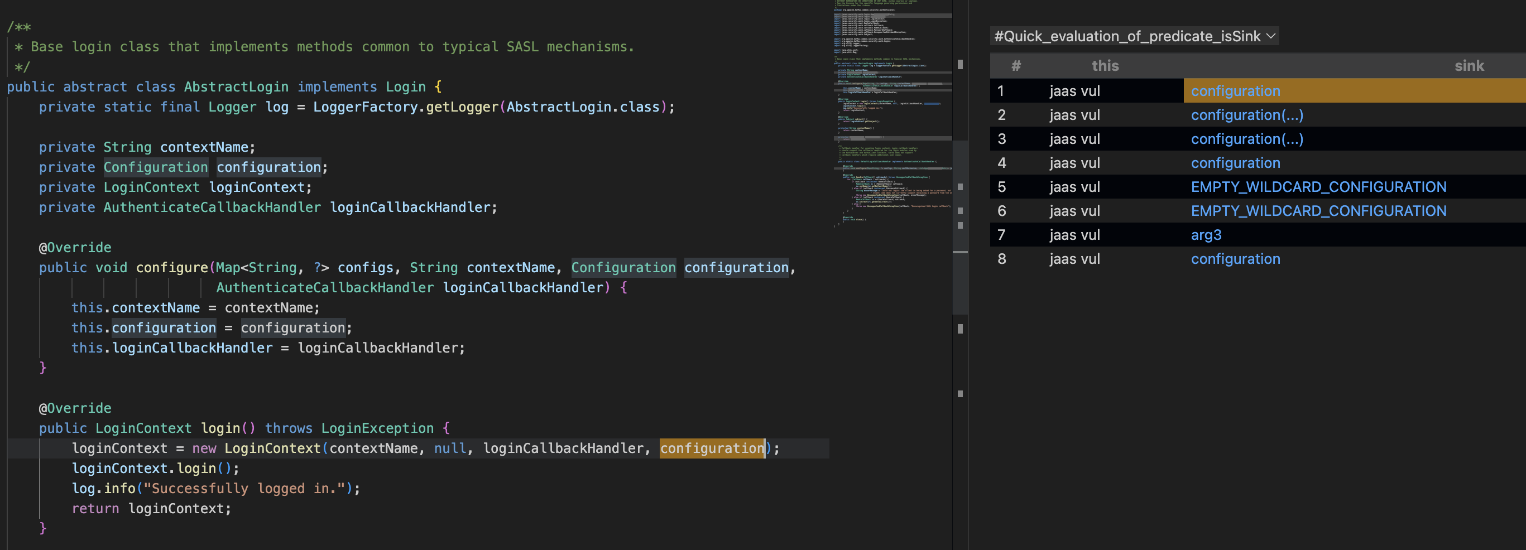Open the 'arg3' link in row 7
This screenshot has height=550, width=1526.
point(1206,235)
